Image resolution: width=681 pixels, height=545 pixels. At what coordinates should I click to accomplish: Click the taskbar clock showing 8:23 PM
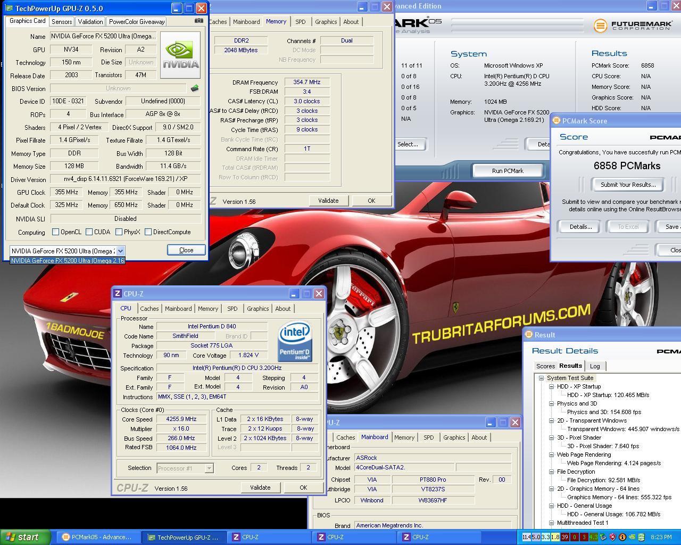click(661, 537)
